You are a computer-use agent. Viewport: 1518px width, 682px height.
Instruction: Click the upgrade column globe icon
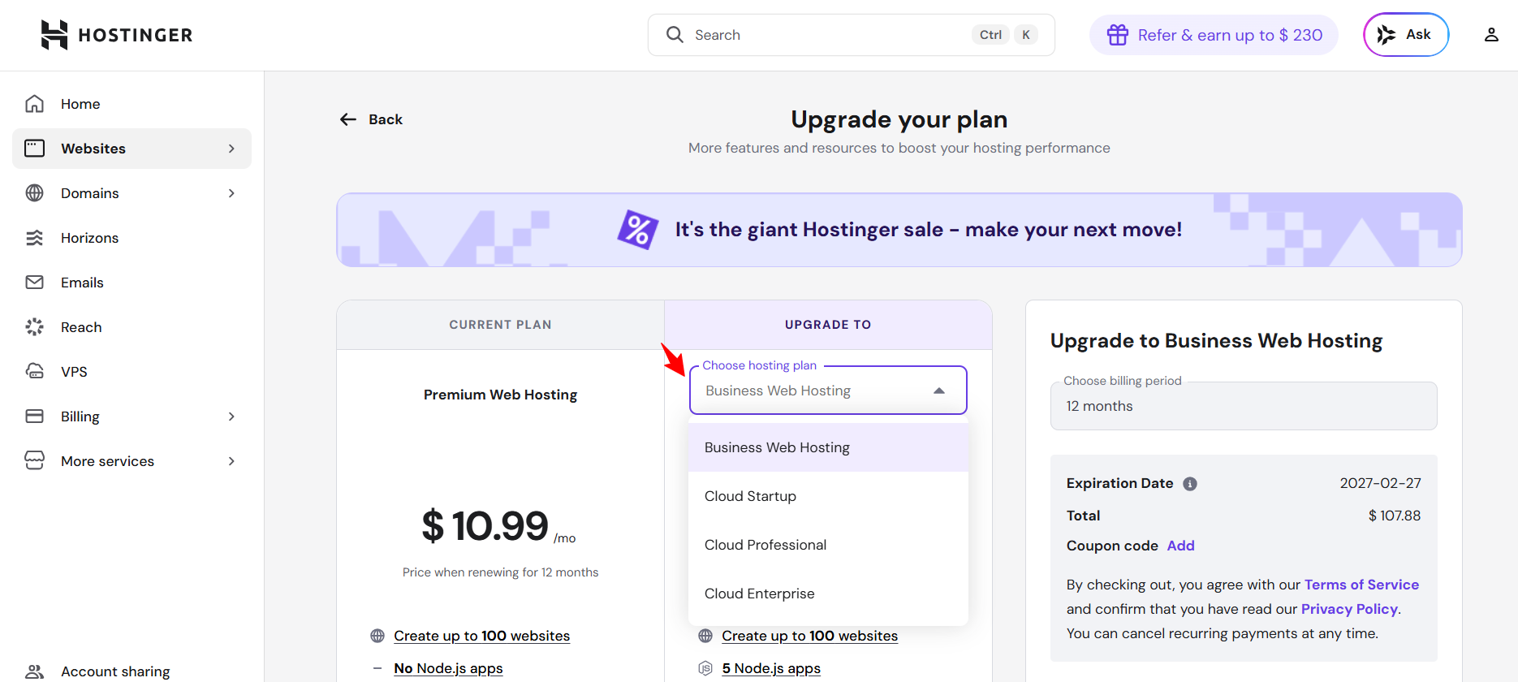coord(705,636)
